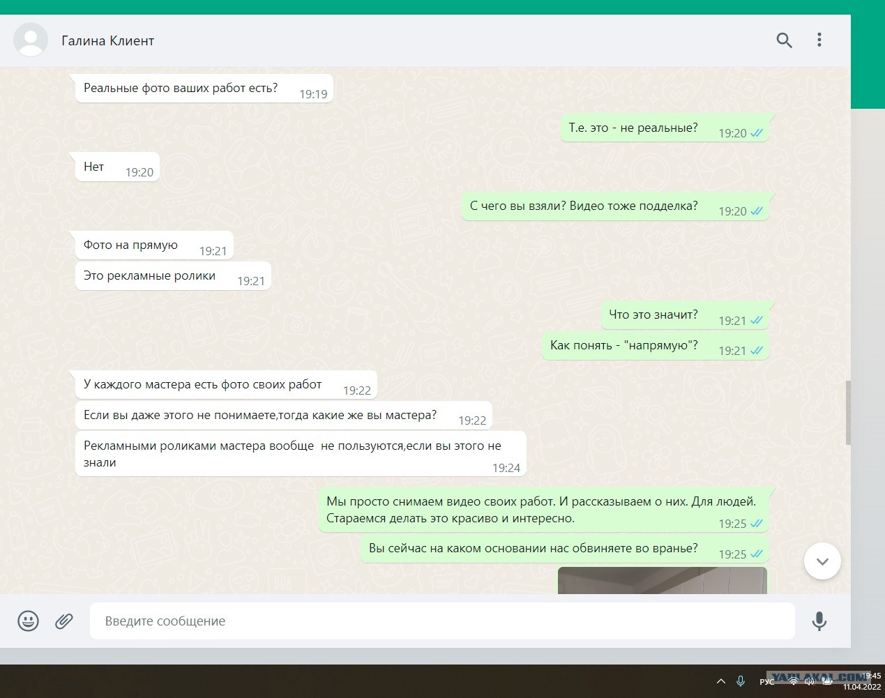Click the chat scrollbar thumb

[x=847, y=412]
